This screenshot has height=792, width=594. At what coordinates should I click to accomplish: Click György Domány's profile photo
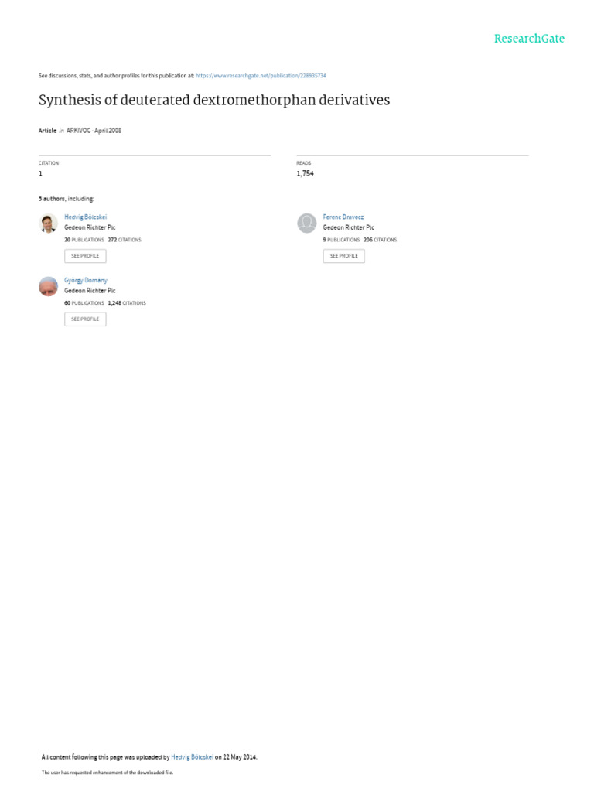click(x=49, y=286)
